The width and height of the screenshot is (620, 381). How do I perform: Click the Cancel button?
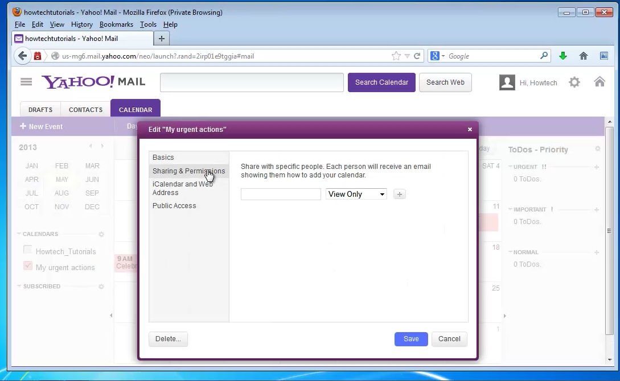[x=449, y=339]
